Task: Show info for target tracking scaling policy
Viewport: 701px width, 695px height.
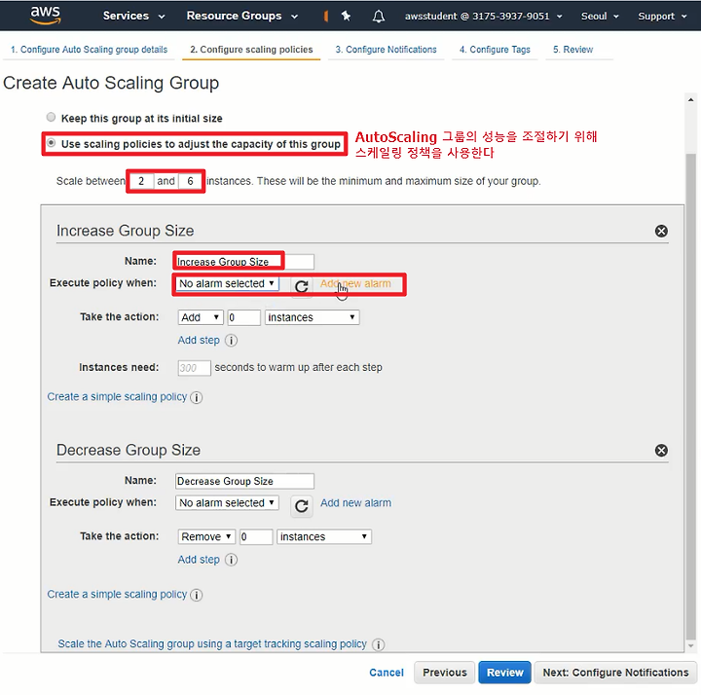Action: click(x=378, y=644)
